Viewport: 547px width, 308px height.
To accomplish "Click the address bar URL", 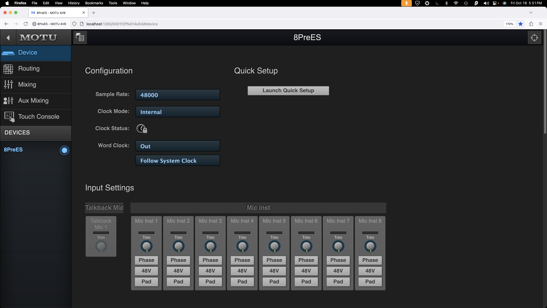I will (x=122, y=24).
